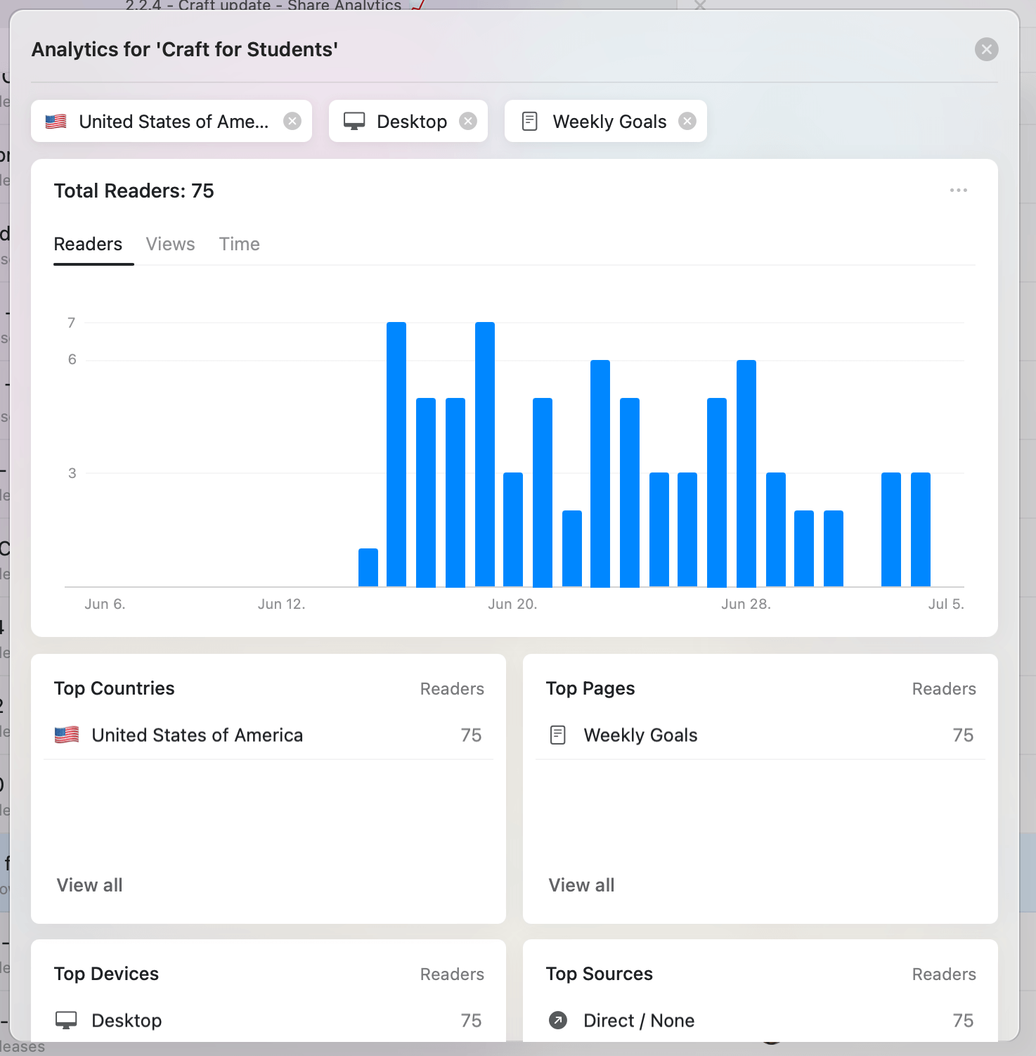Open the chart options via the ellipsis icon
The width and height of the screenshot is (1036, 1056).
(959, 190)
